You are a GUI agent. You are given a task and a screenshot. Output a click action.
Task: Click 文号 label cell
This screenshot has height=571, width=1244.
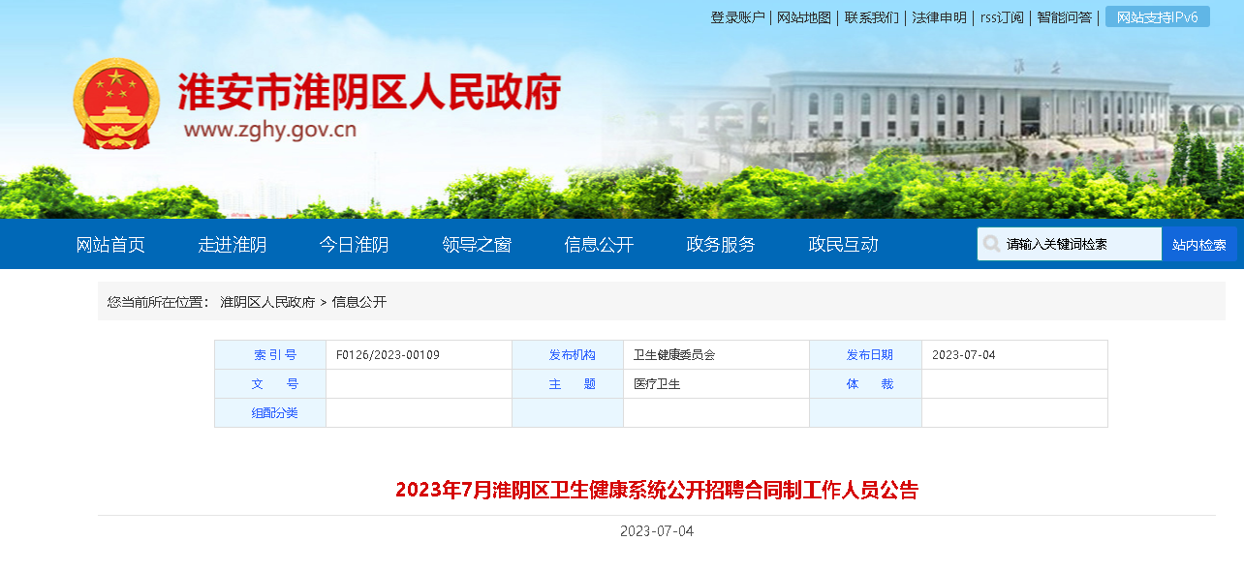point(270,384)
